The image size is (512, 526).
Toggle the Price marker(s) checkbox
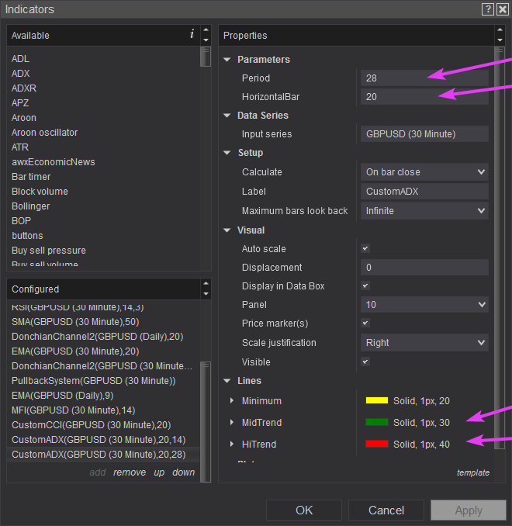click(x=365, y=323)
